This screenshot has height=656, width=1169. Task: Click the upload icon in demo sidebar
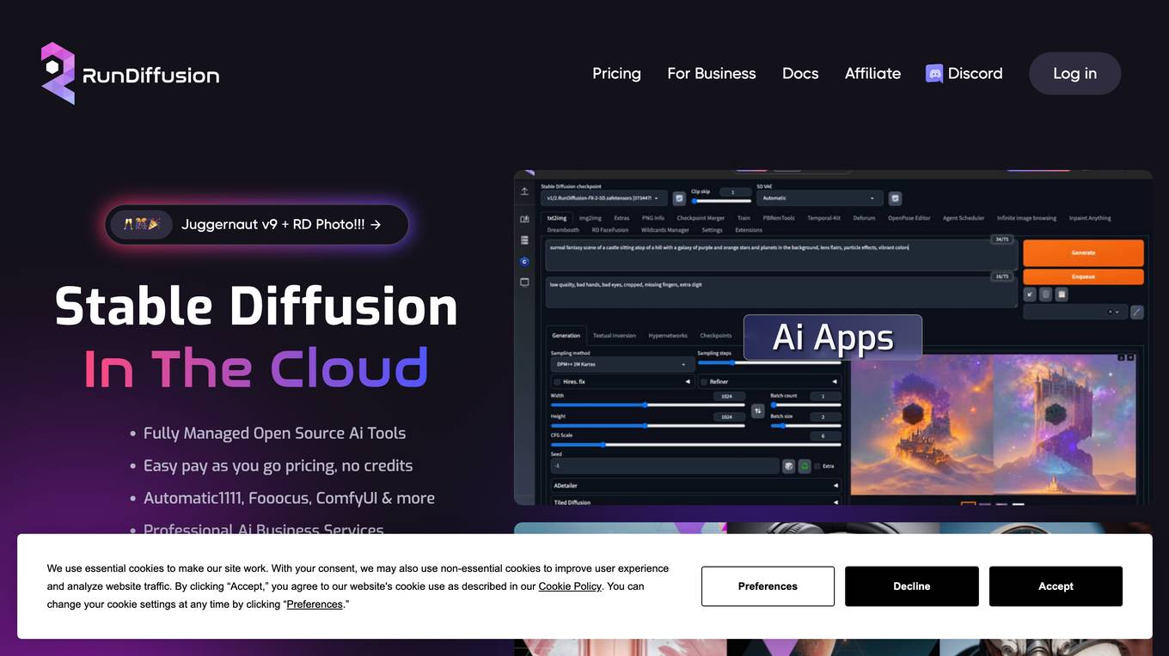click(x=524, y=191)
